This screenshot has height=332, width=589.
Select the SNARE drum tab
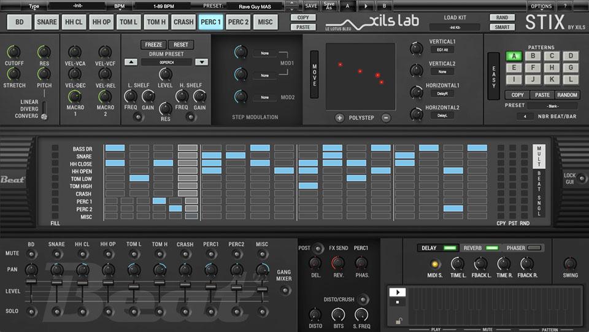47,22
